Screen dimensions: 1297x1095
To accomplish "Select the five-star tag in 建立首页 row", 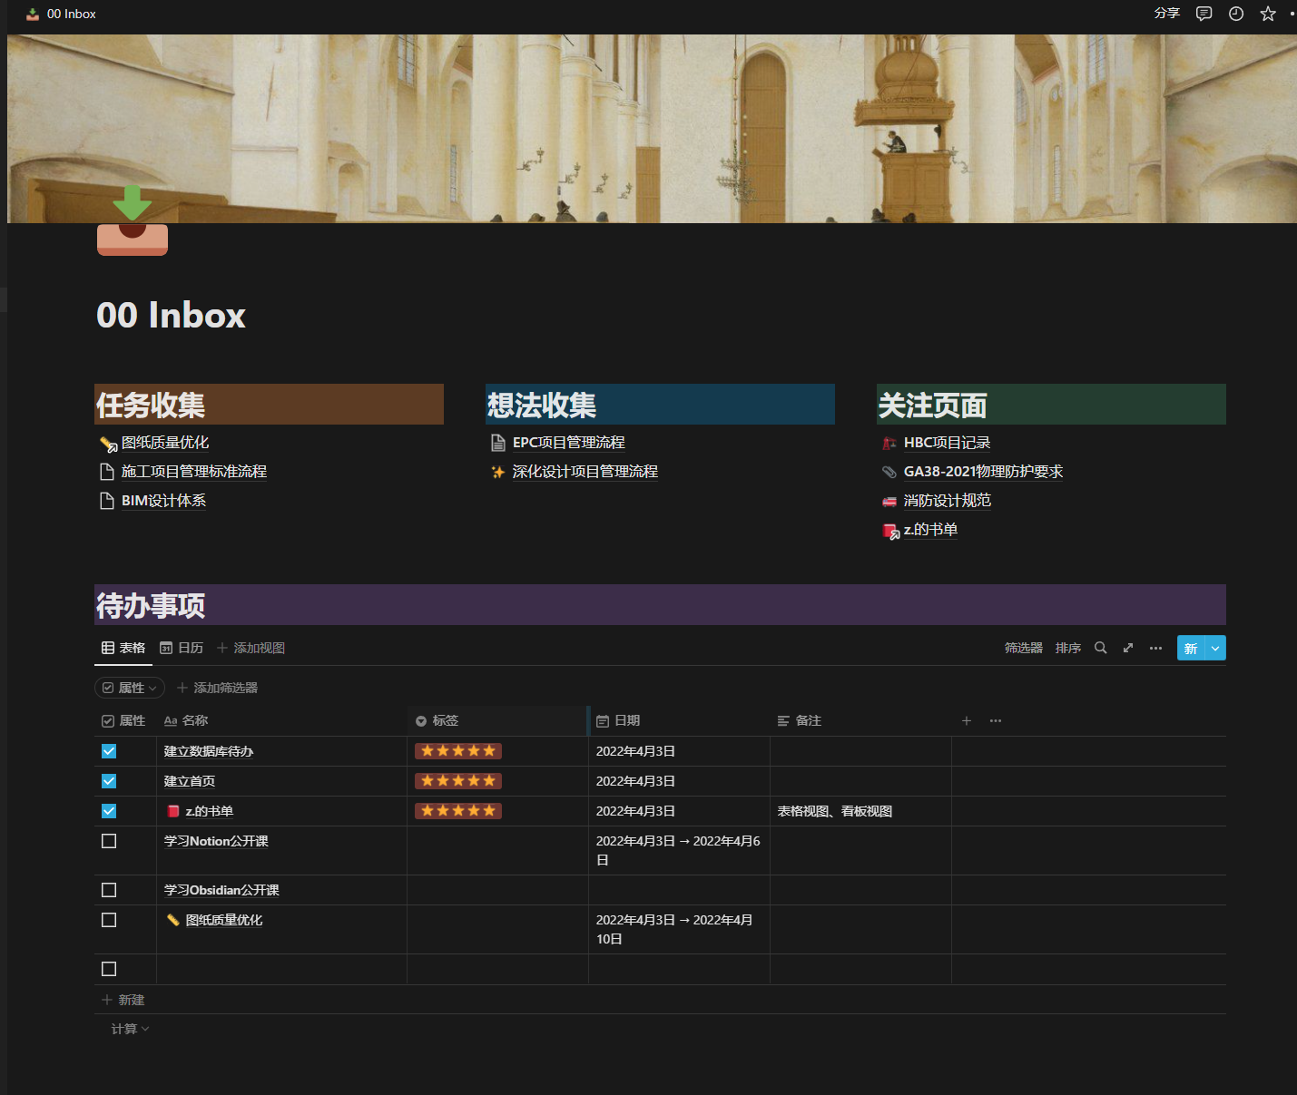I will [x=458, y=781].
